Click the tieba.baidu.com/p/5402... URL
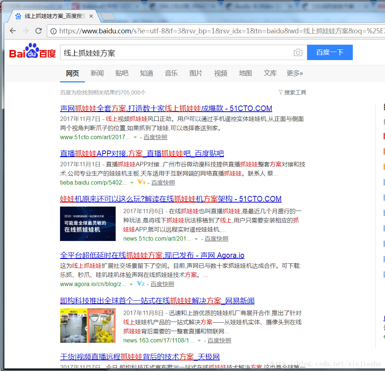 (94, 182)
